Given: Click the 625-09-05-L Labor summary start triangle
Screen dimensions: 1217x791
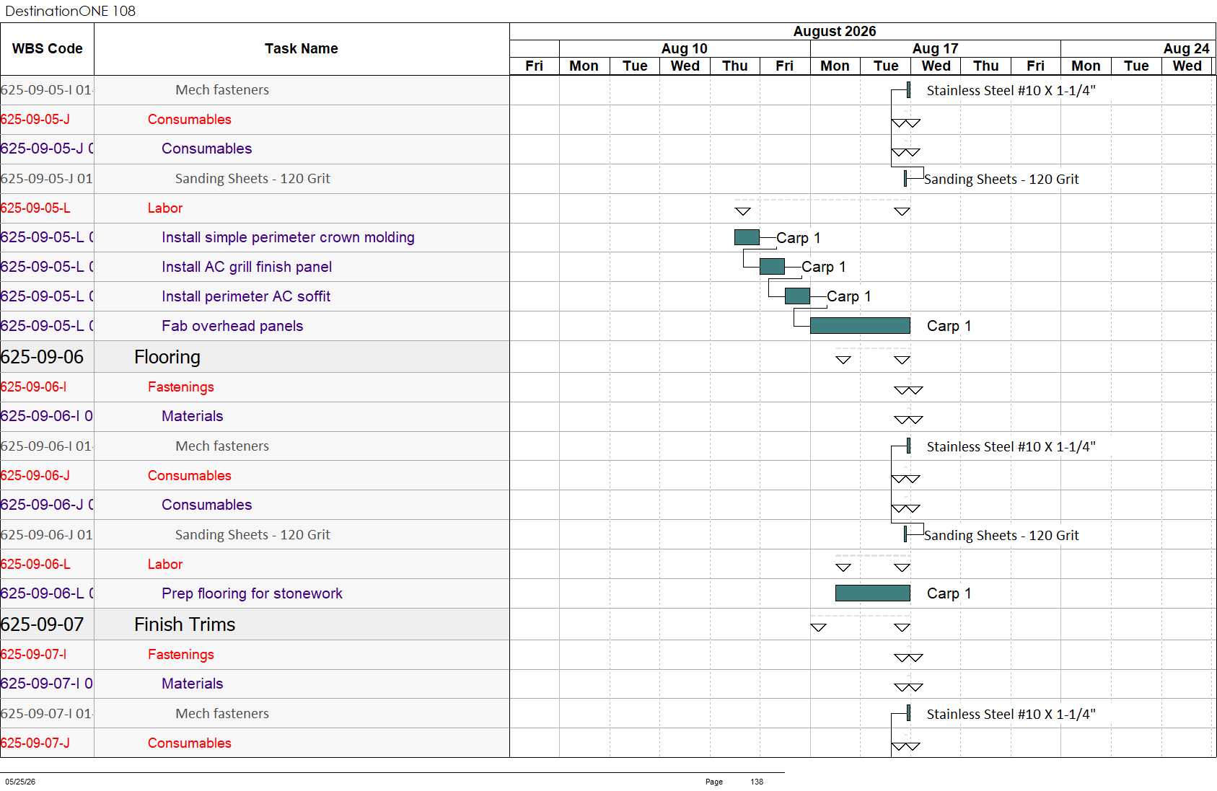Looking at the screenshot, I should tap(743, 211).
